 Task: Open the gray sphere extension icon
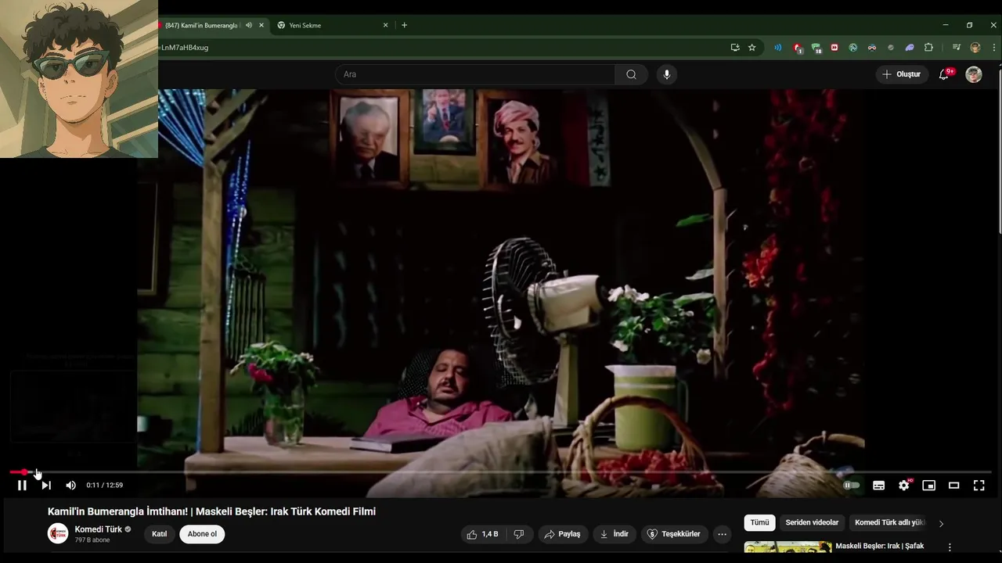[891, 48]
